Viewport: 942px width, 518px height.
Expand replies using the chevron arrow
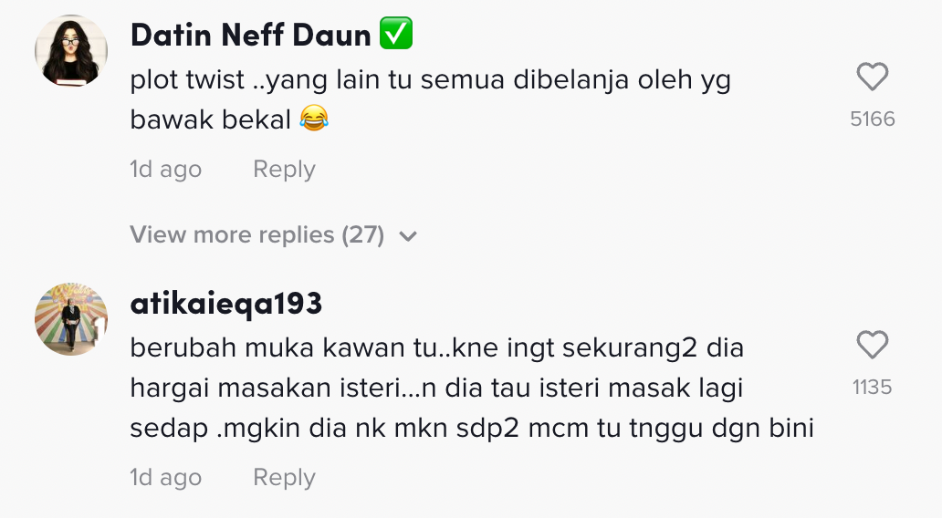click(x=408, y=236)
